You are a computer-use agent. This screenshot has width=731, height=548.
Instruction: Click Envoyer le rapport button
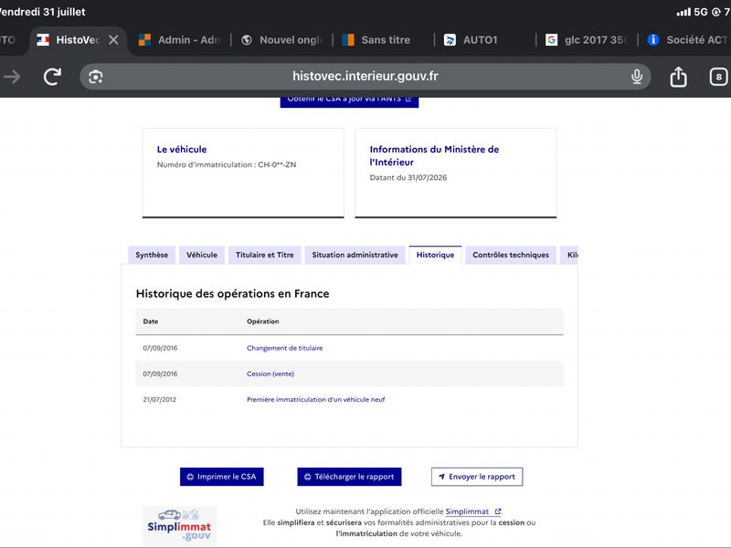click(x=477, y=477)
